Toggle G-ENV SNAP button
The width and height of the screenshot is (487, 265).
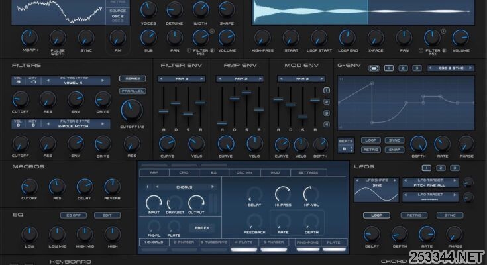394,150
